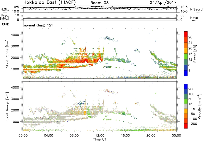Select the '12' value on power colorbar
The image size is (204, 141).
point(190,59)
